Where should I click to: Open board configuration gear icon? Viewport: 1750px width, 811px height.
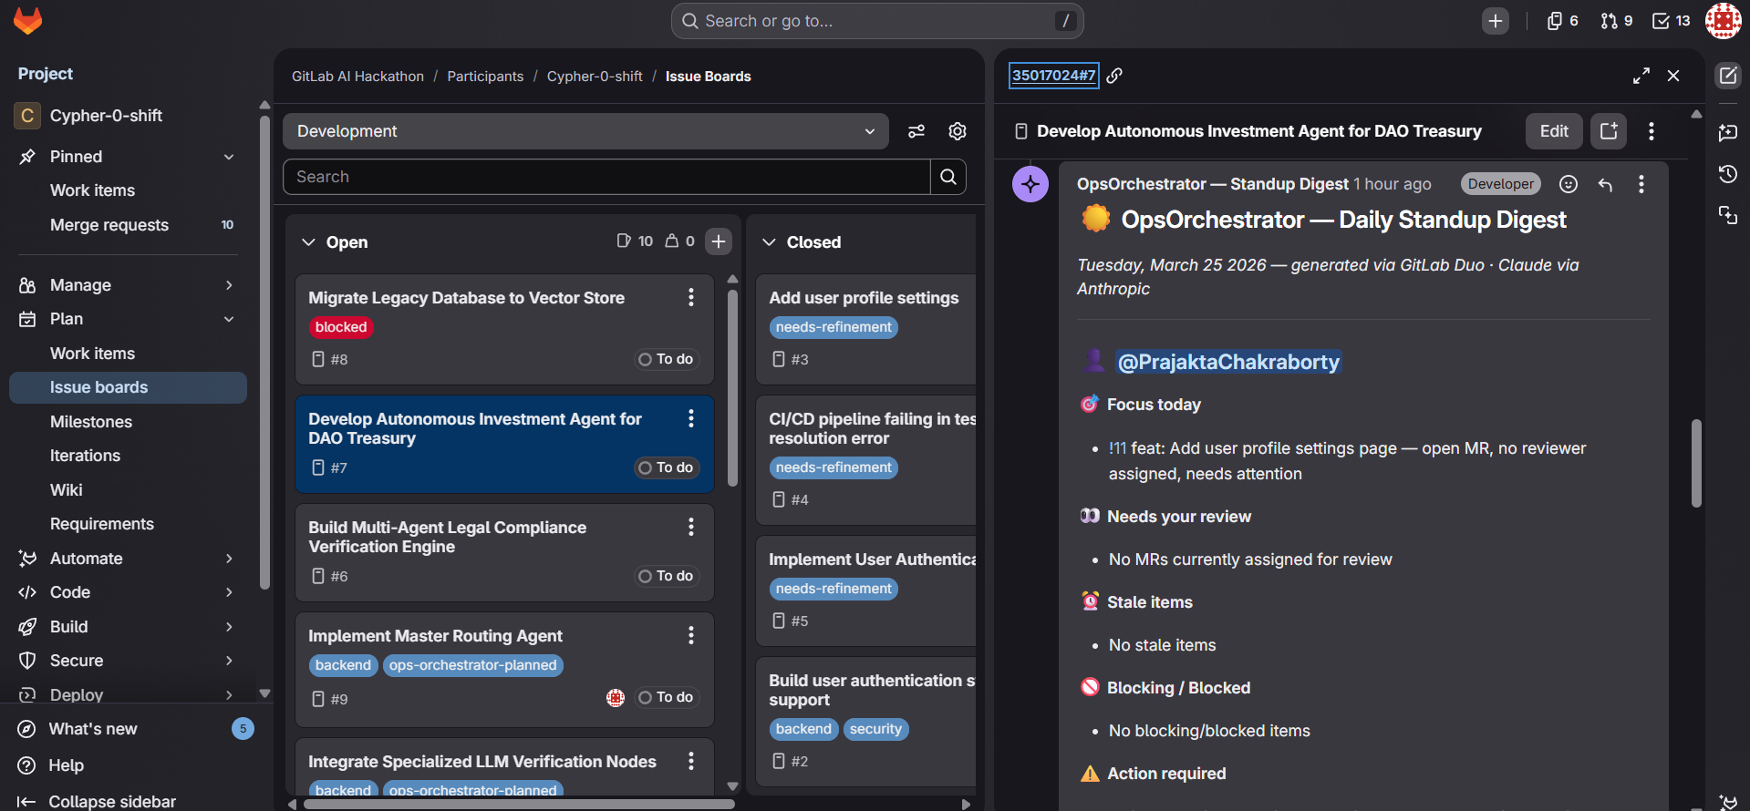point(958,131)
